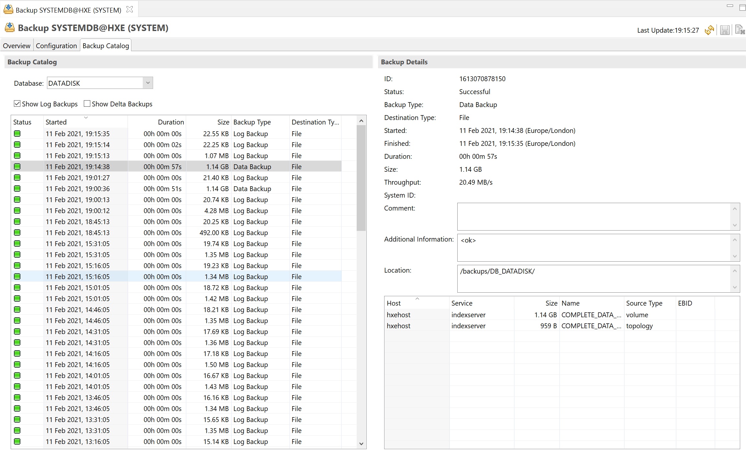
Task: Open the Configuration tab
Action: [x=56, y=46]
